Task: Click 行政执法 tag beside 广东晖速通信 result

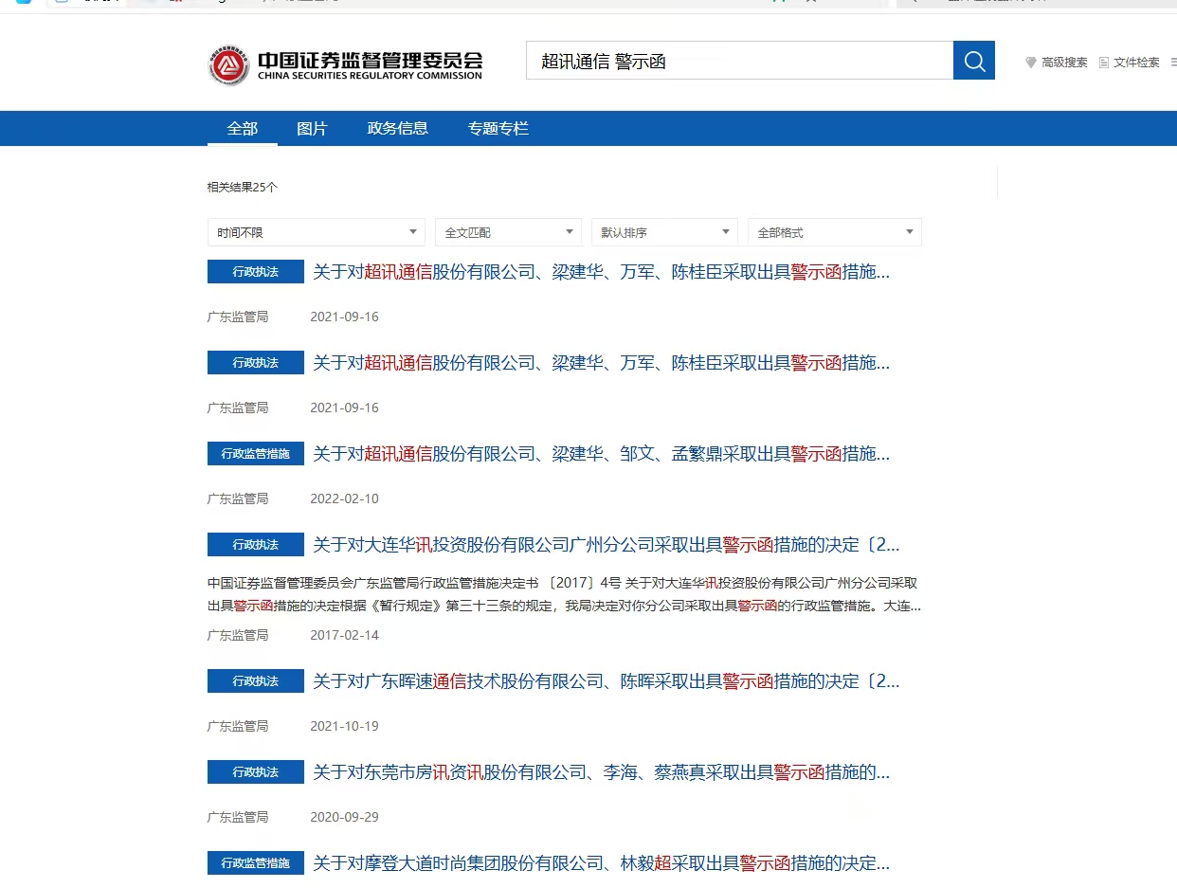Action: click(x=256, y=681)
